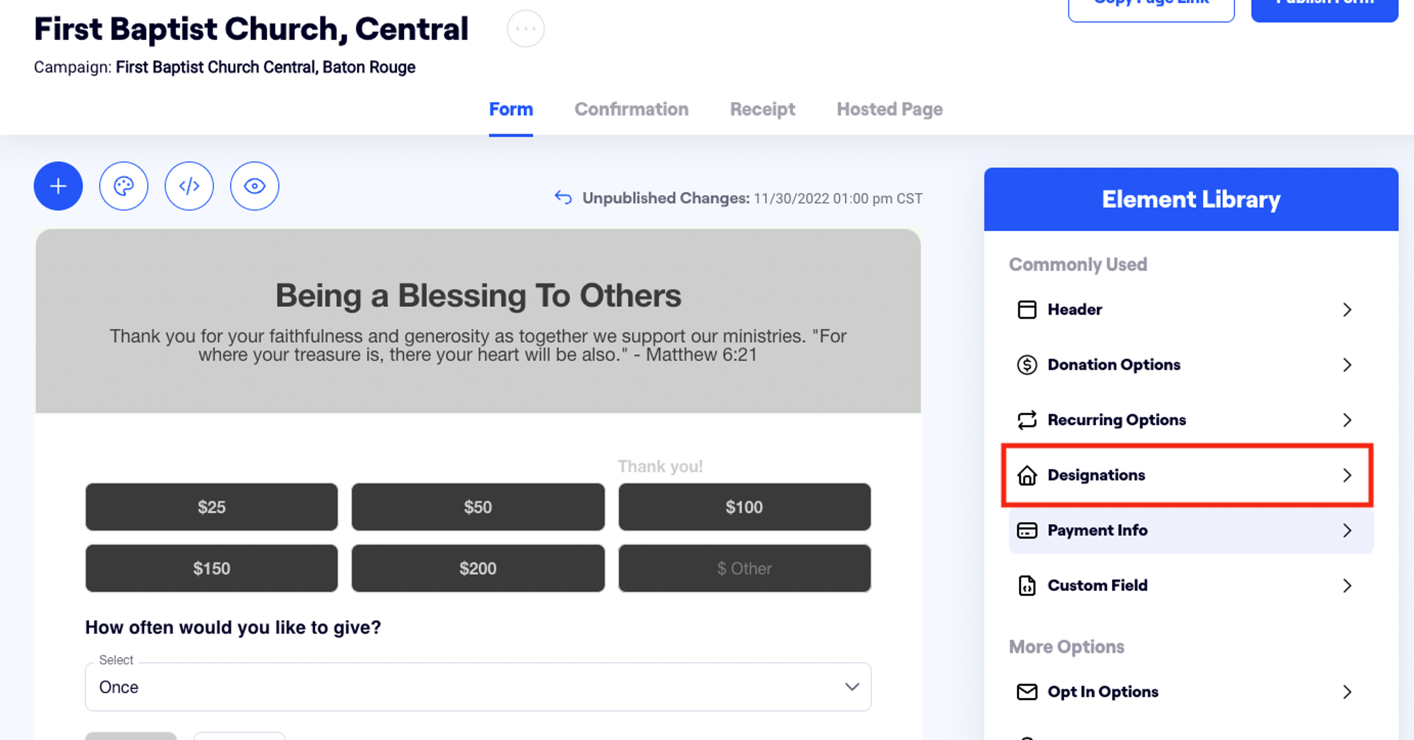Expand the Designations chevron
Screen dimensions: 1414x740
[1347, 475]
